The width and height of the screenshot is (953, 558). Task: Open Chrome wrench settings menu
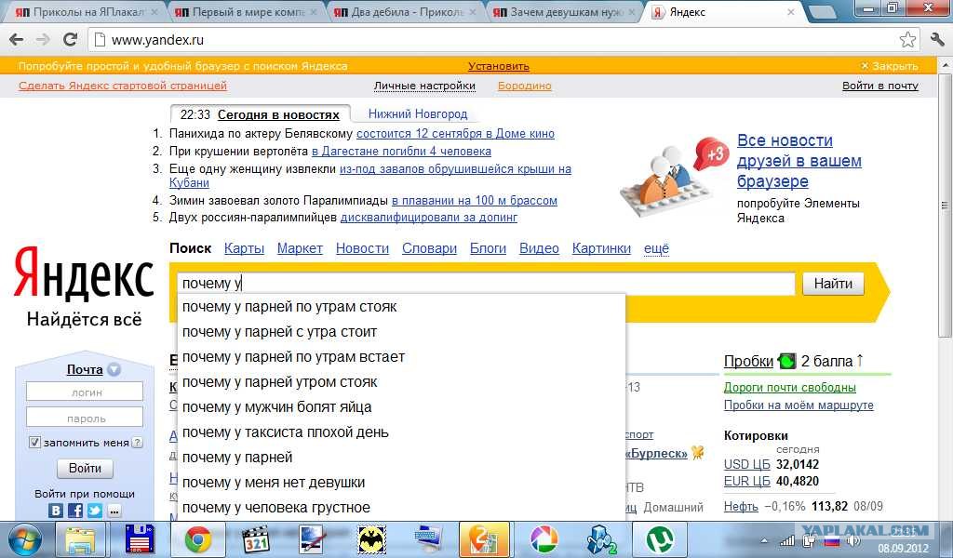click(937, 40)
